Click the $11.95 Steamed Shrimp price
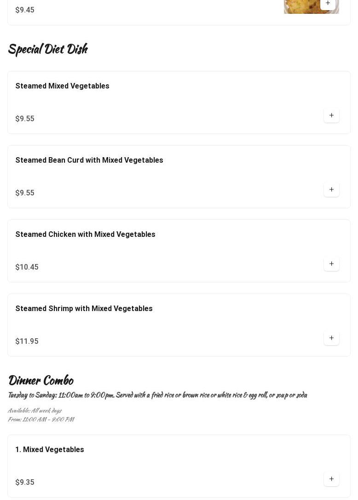This screenshot has width=358, height=500. 27,341
